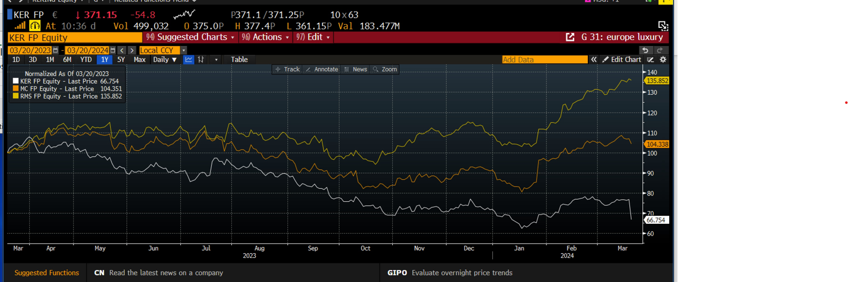Click the 135.852 RMS price label

point(657,81)
